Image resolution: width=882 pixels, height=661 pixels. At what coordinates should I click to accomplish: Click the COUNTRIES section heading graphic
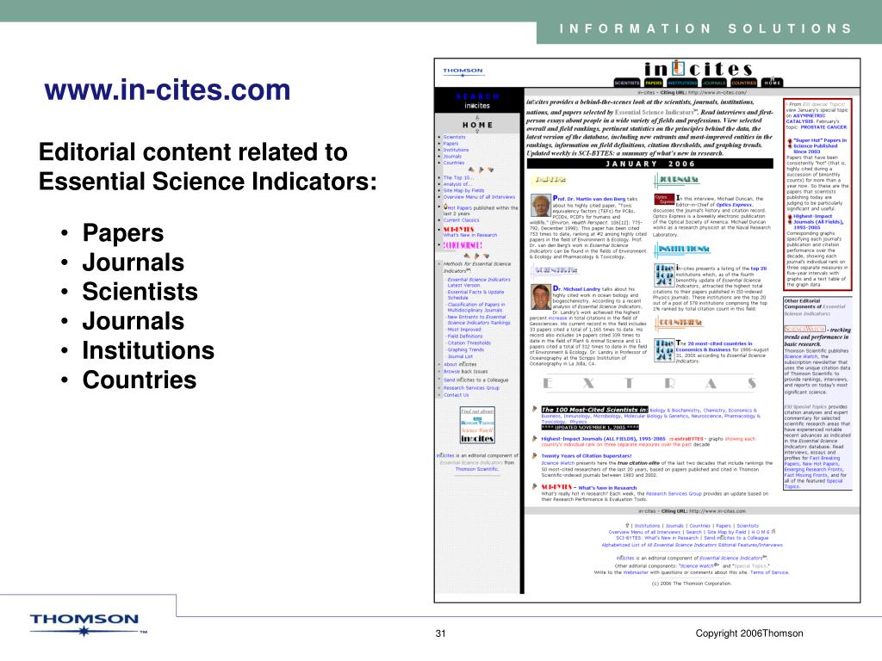click(678, 323)
